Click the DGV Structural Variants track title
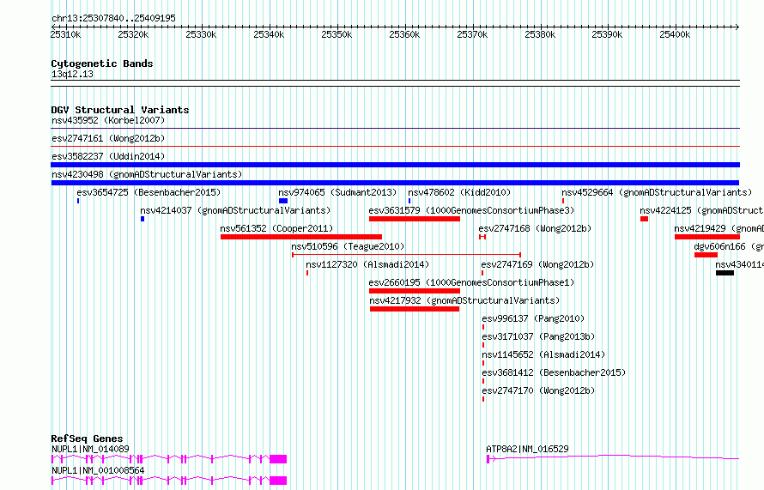Screen dimensions: 764x490 tap(120, 110)
